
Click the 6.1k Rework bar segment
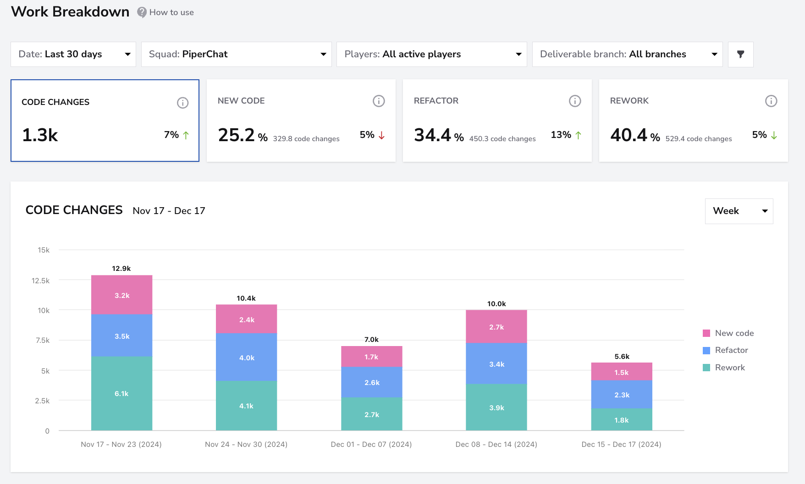pyautogui.click(x=121, y=393)
